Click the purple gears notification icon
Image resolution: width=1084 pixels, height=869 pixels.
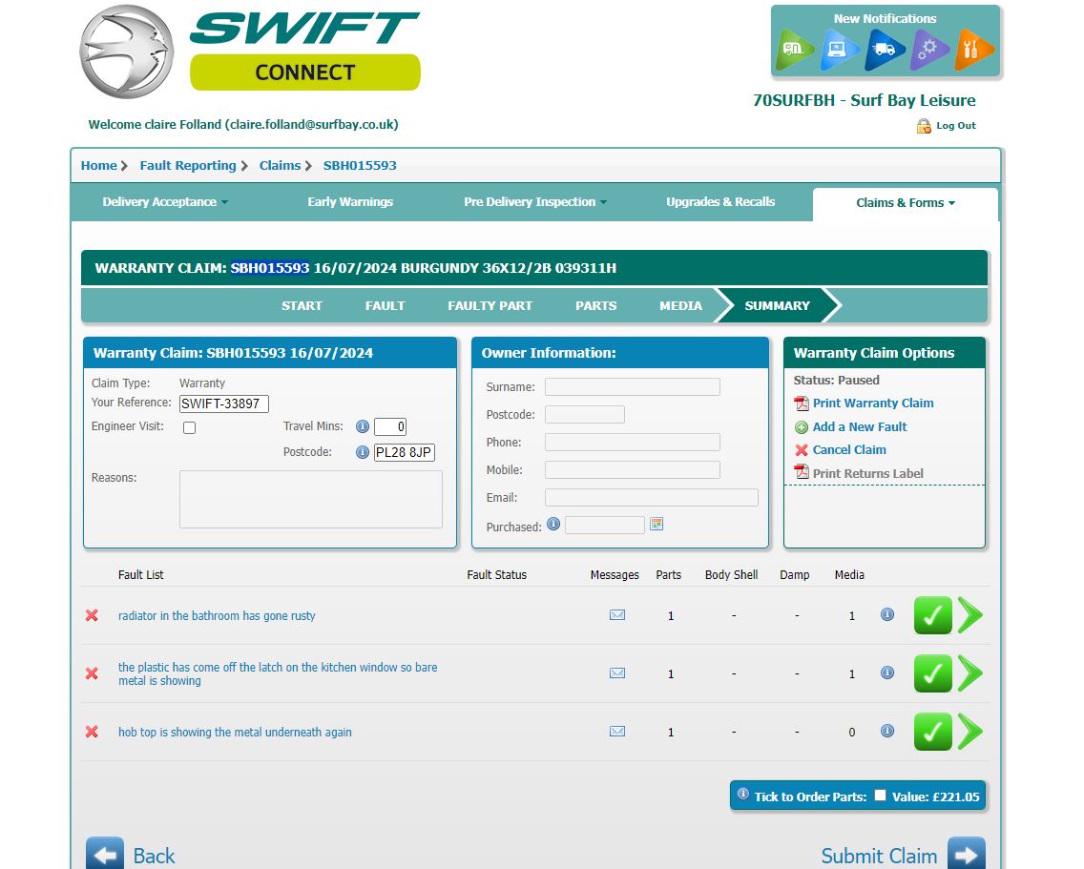pos(928,50)
